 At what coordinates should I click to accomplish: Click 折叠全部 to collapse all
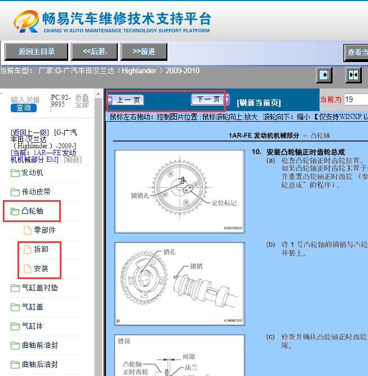pos(82,101)
